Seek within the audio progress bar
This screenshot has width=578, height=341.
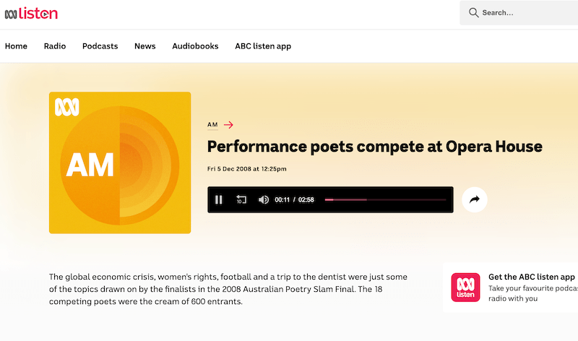coord(385,199)
